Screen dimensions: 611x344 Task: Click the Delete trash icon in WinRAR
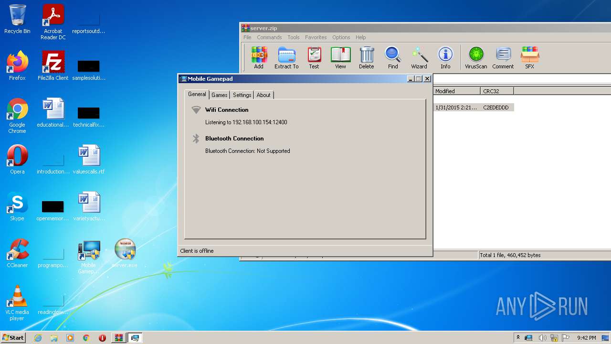click(x=367, y=58)
